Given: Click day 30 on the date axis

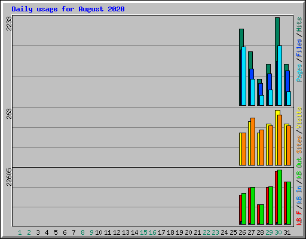Looking at the screenshot, I should [x=278, y=232].
